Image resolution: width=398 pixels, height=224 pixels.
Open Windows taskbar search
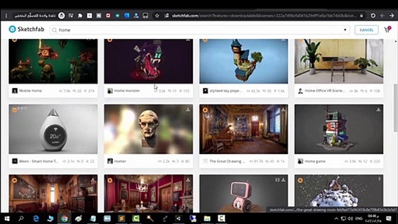21,218
